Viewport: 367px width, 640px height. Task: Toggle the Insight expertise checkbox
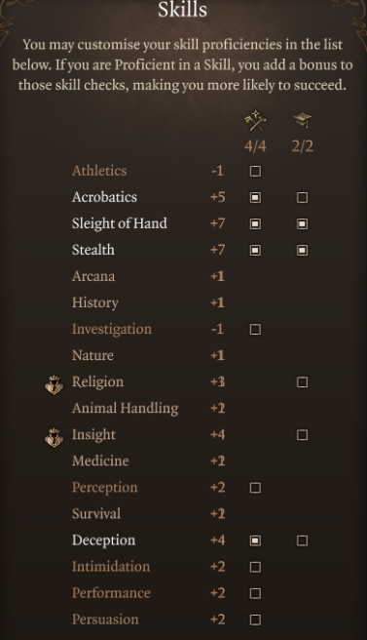pyautogui.click(x=302, y=435)
